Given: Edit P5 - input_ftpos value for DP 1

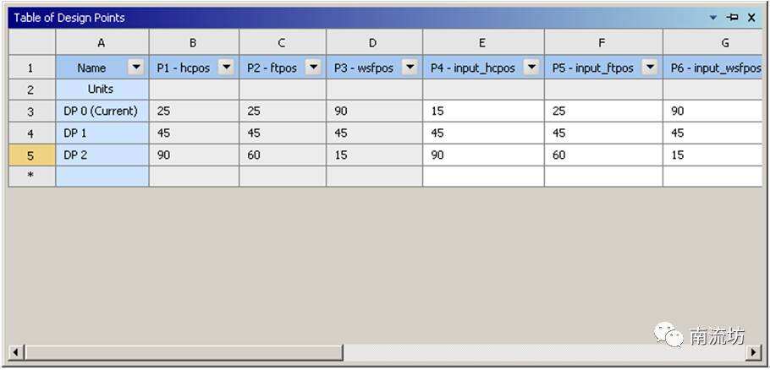Looking at the screenshot, I should (x=603, y=133).
